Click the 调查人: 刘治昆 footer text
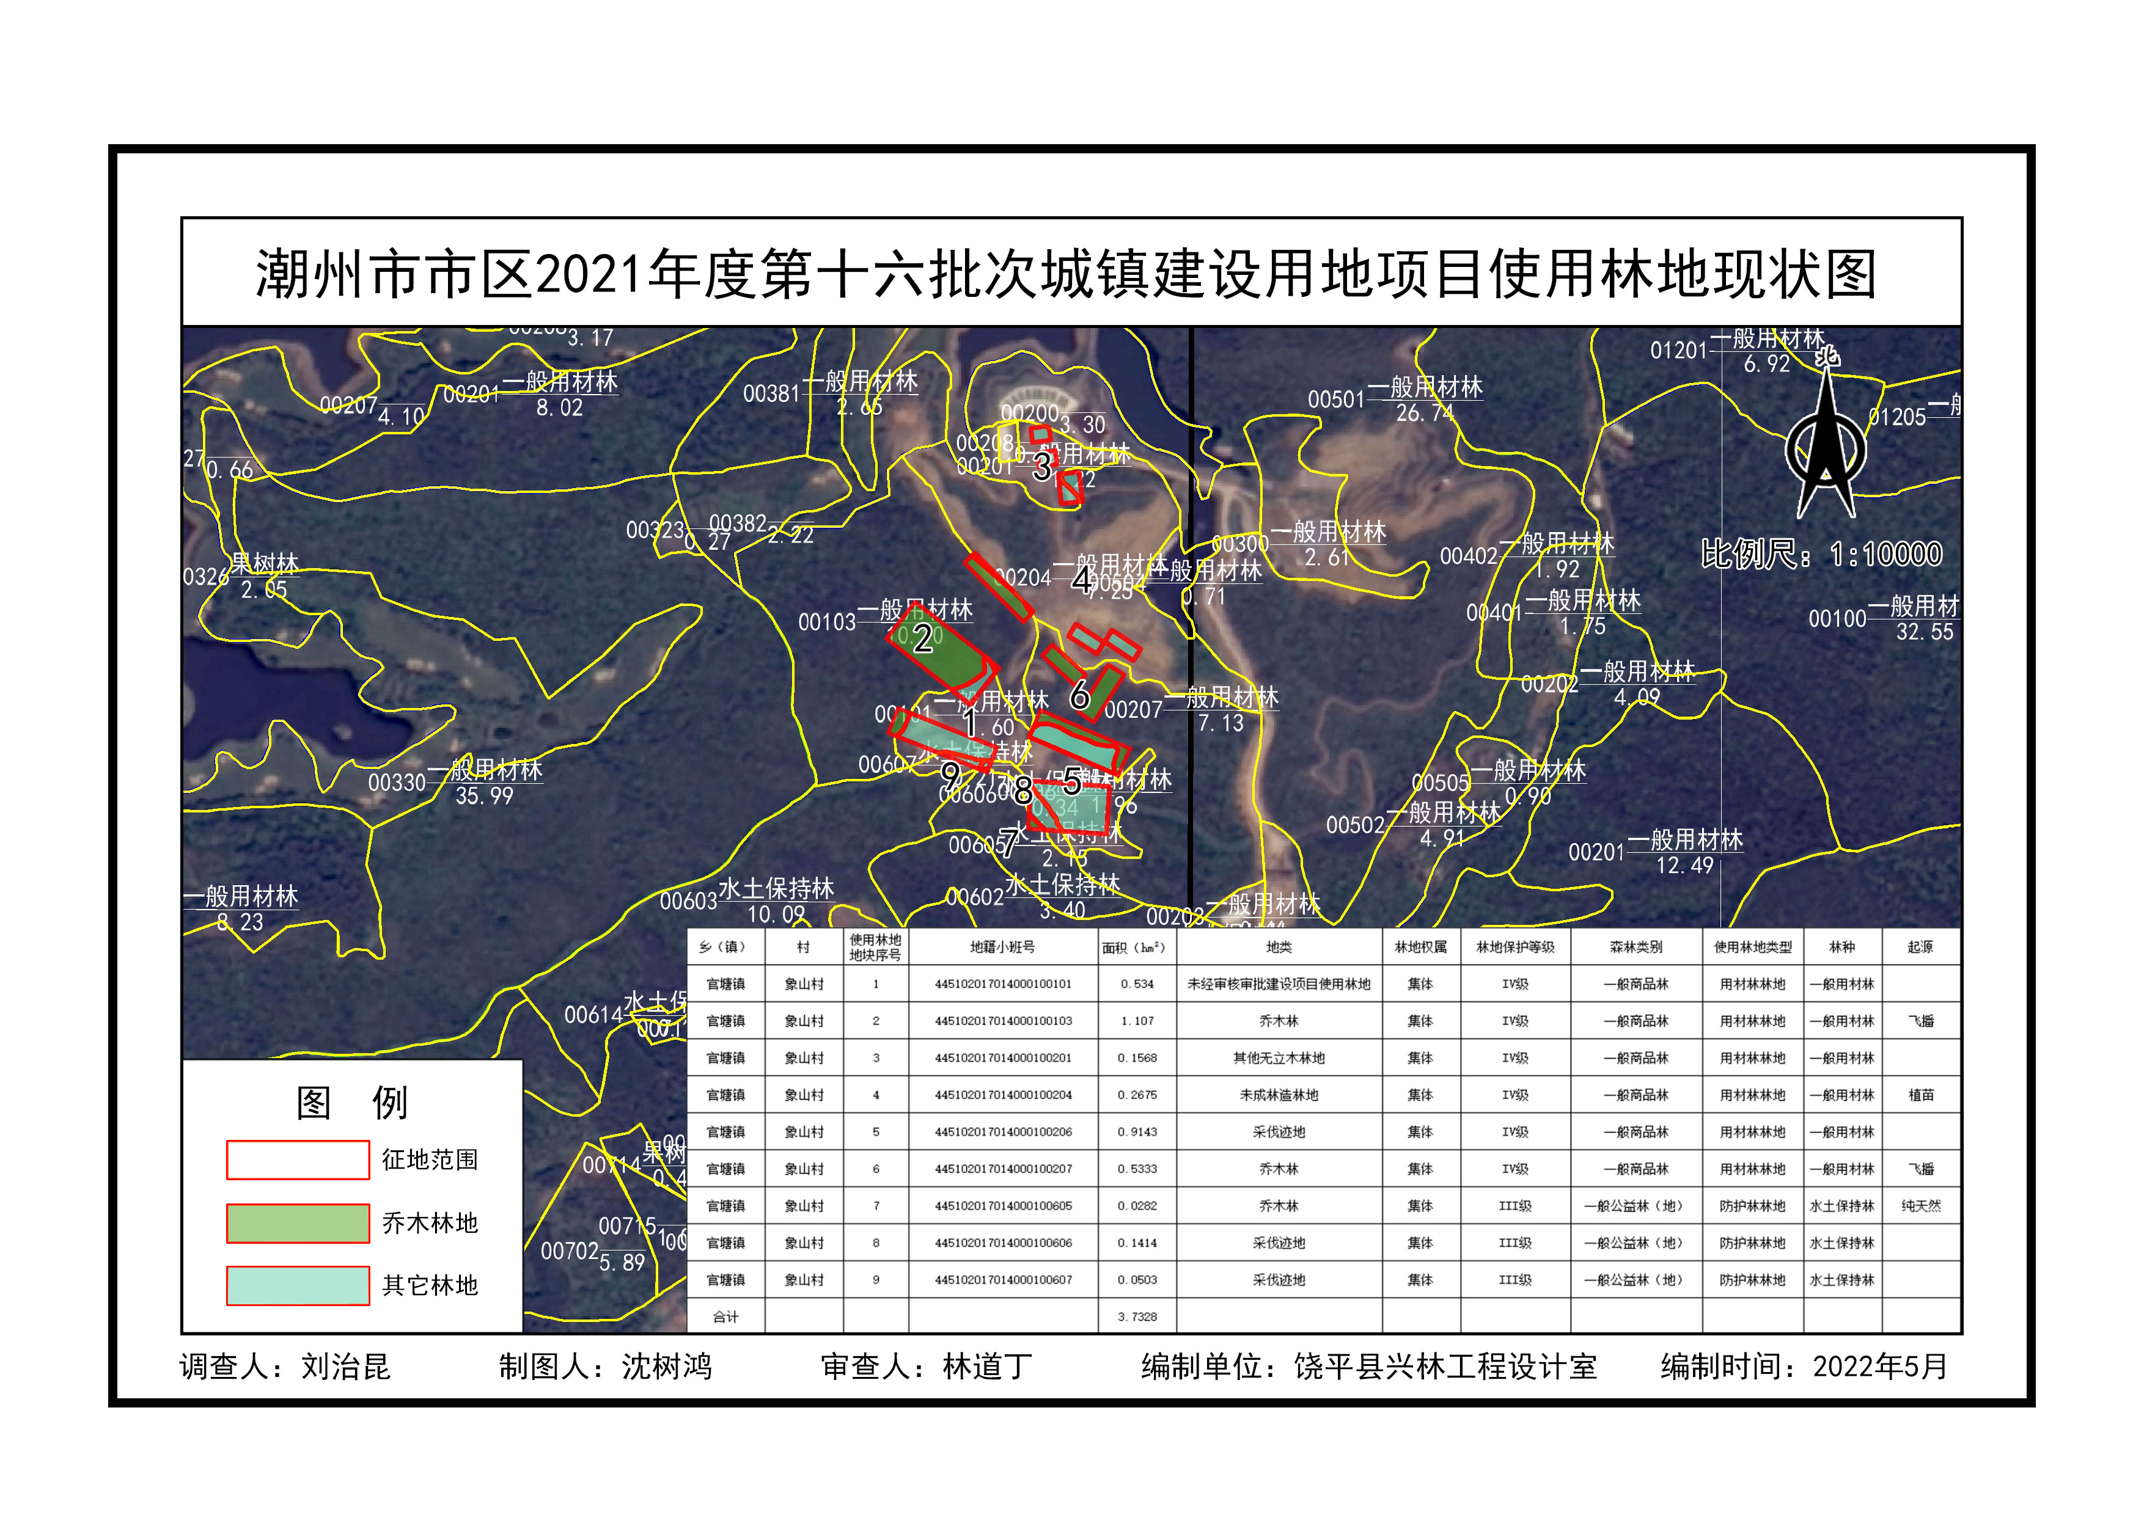2144x1515 pixels. (x=285, y=1367)
